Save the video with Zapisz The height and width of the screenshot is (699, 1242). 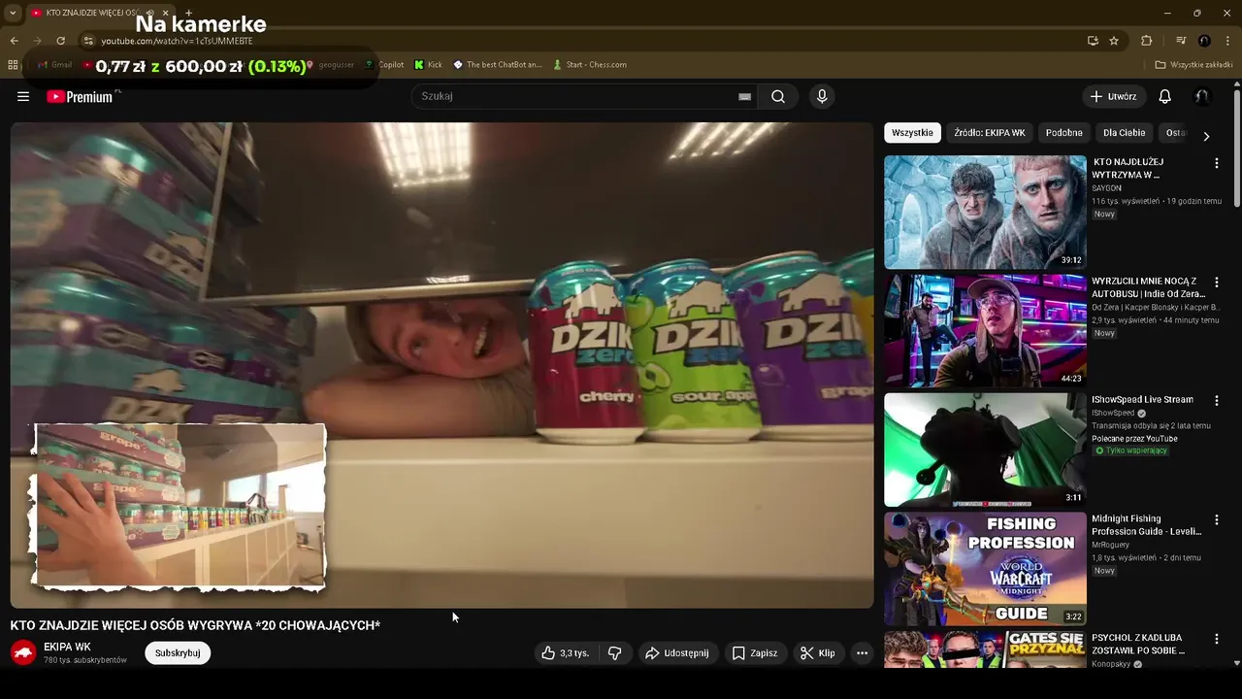[754, 653]
